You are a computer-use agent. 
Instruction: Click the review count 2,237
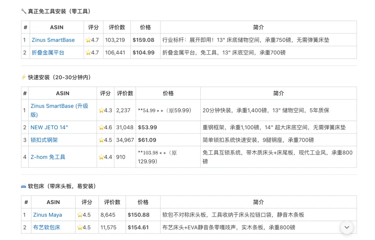[x=123, y=110]
